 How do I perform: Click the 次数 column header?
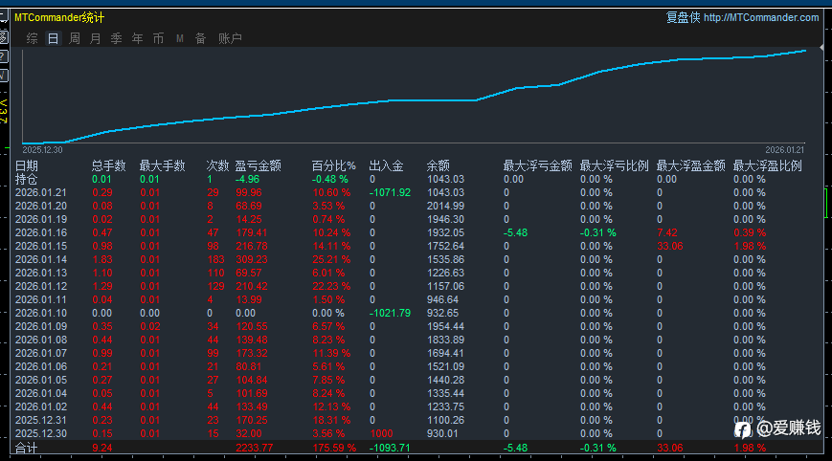(x=217, y=165)
